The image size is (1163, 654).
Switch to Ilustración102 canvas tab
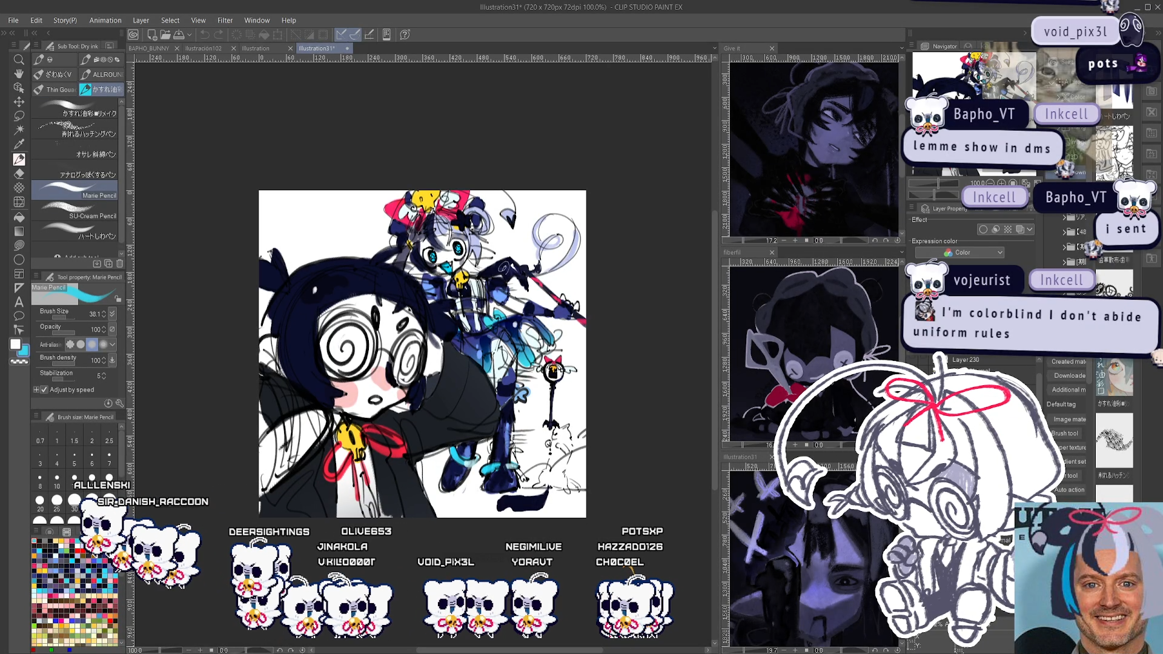[x=204, y=48]
